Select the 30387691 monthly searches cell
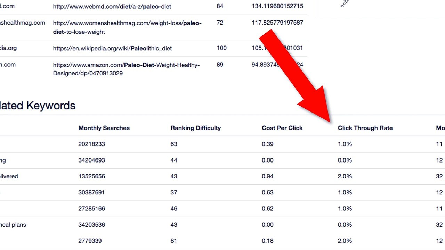The image size is (445, 250). pos(91,192)
